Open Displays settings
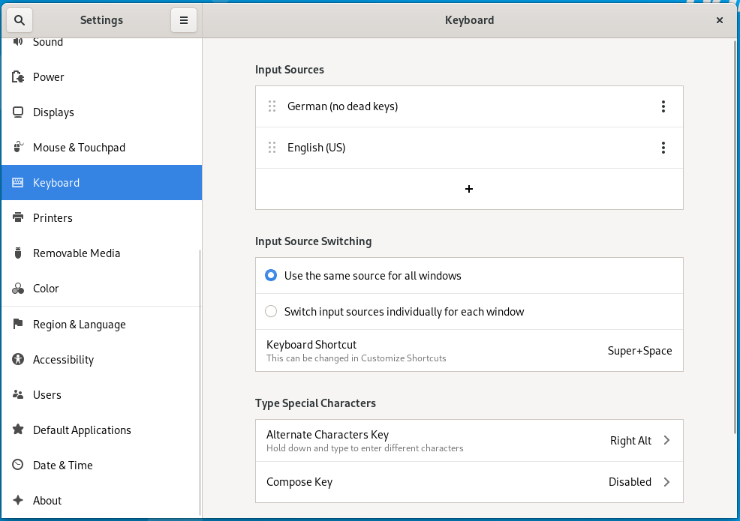 tap(101, 112)
